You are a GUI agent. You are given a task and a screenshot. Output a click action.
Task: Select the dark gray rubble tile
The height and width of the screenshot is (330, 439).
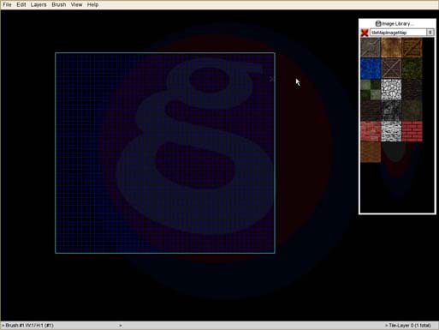(391, 111)
